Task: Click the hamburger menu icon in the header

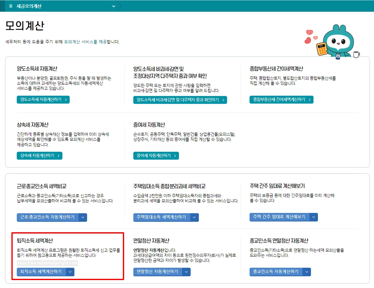Action: [10, 6]
